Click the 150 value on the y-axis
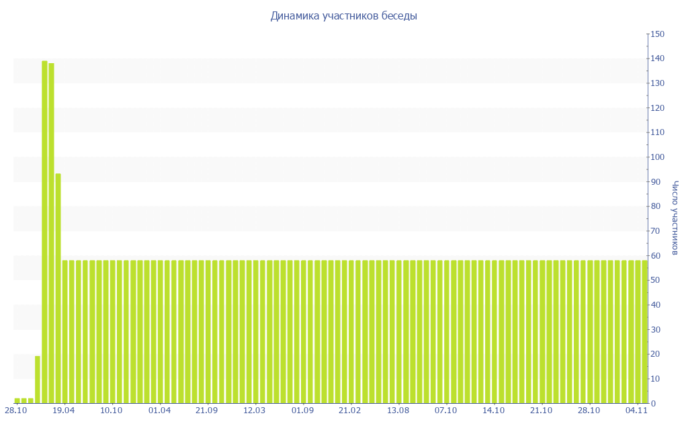The image size is (688, 430). click(658, 34)
